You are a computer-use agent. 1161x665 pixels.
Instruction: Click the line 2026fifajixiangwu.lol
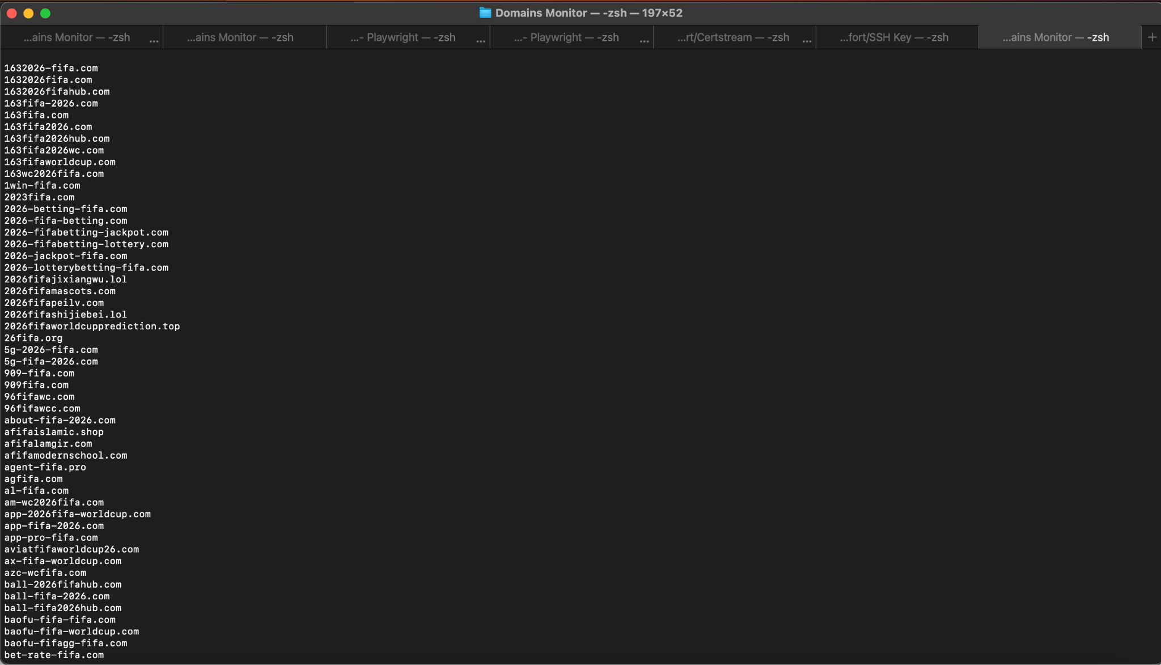coord(66,279)
